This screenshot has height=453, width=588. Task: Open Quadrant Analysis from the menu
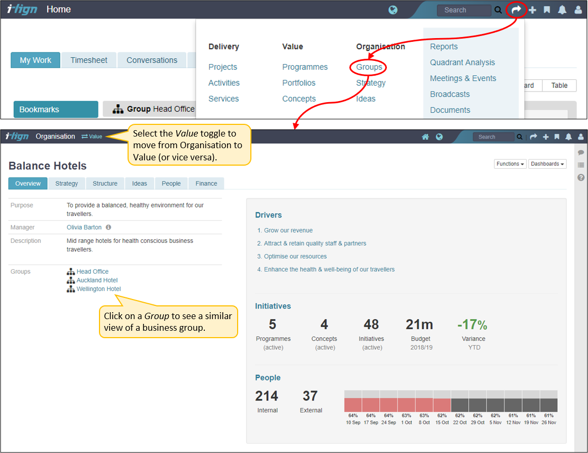(463, 62)
